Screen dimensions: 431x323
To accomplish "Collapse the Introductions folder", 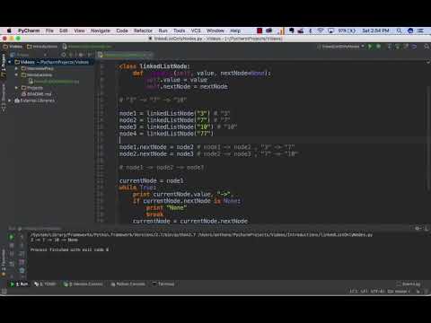I will coord(16,74).
